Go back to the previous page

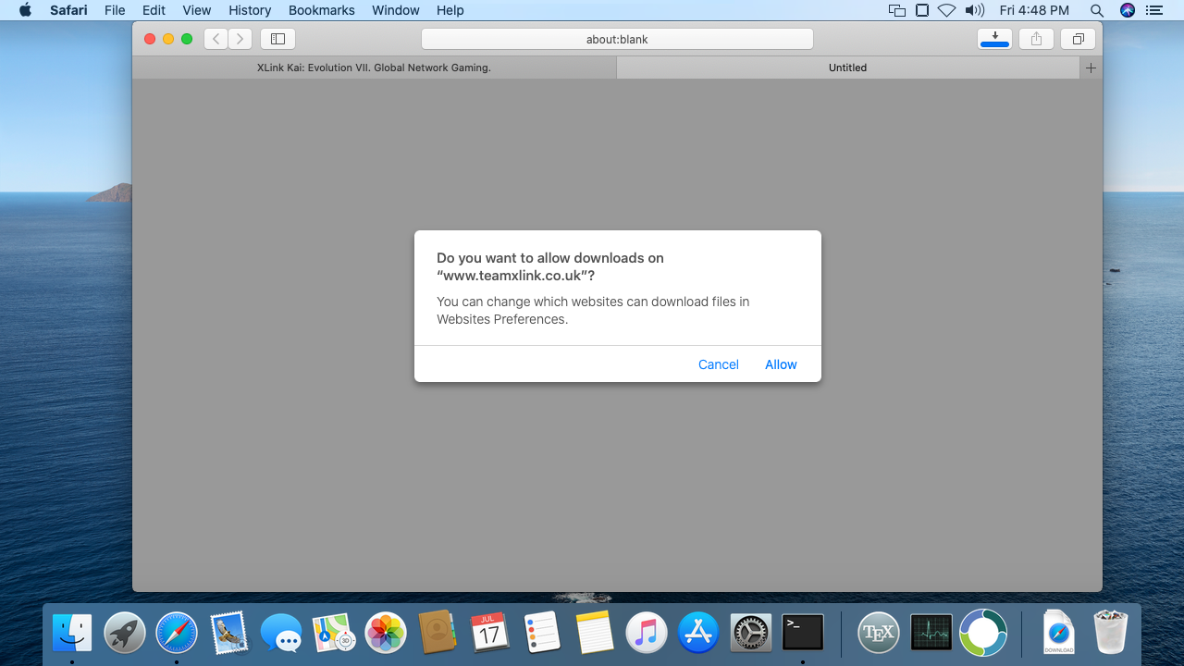pos(216,39)
